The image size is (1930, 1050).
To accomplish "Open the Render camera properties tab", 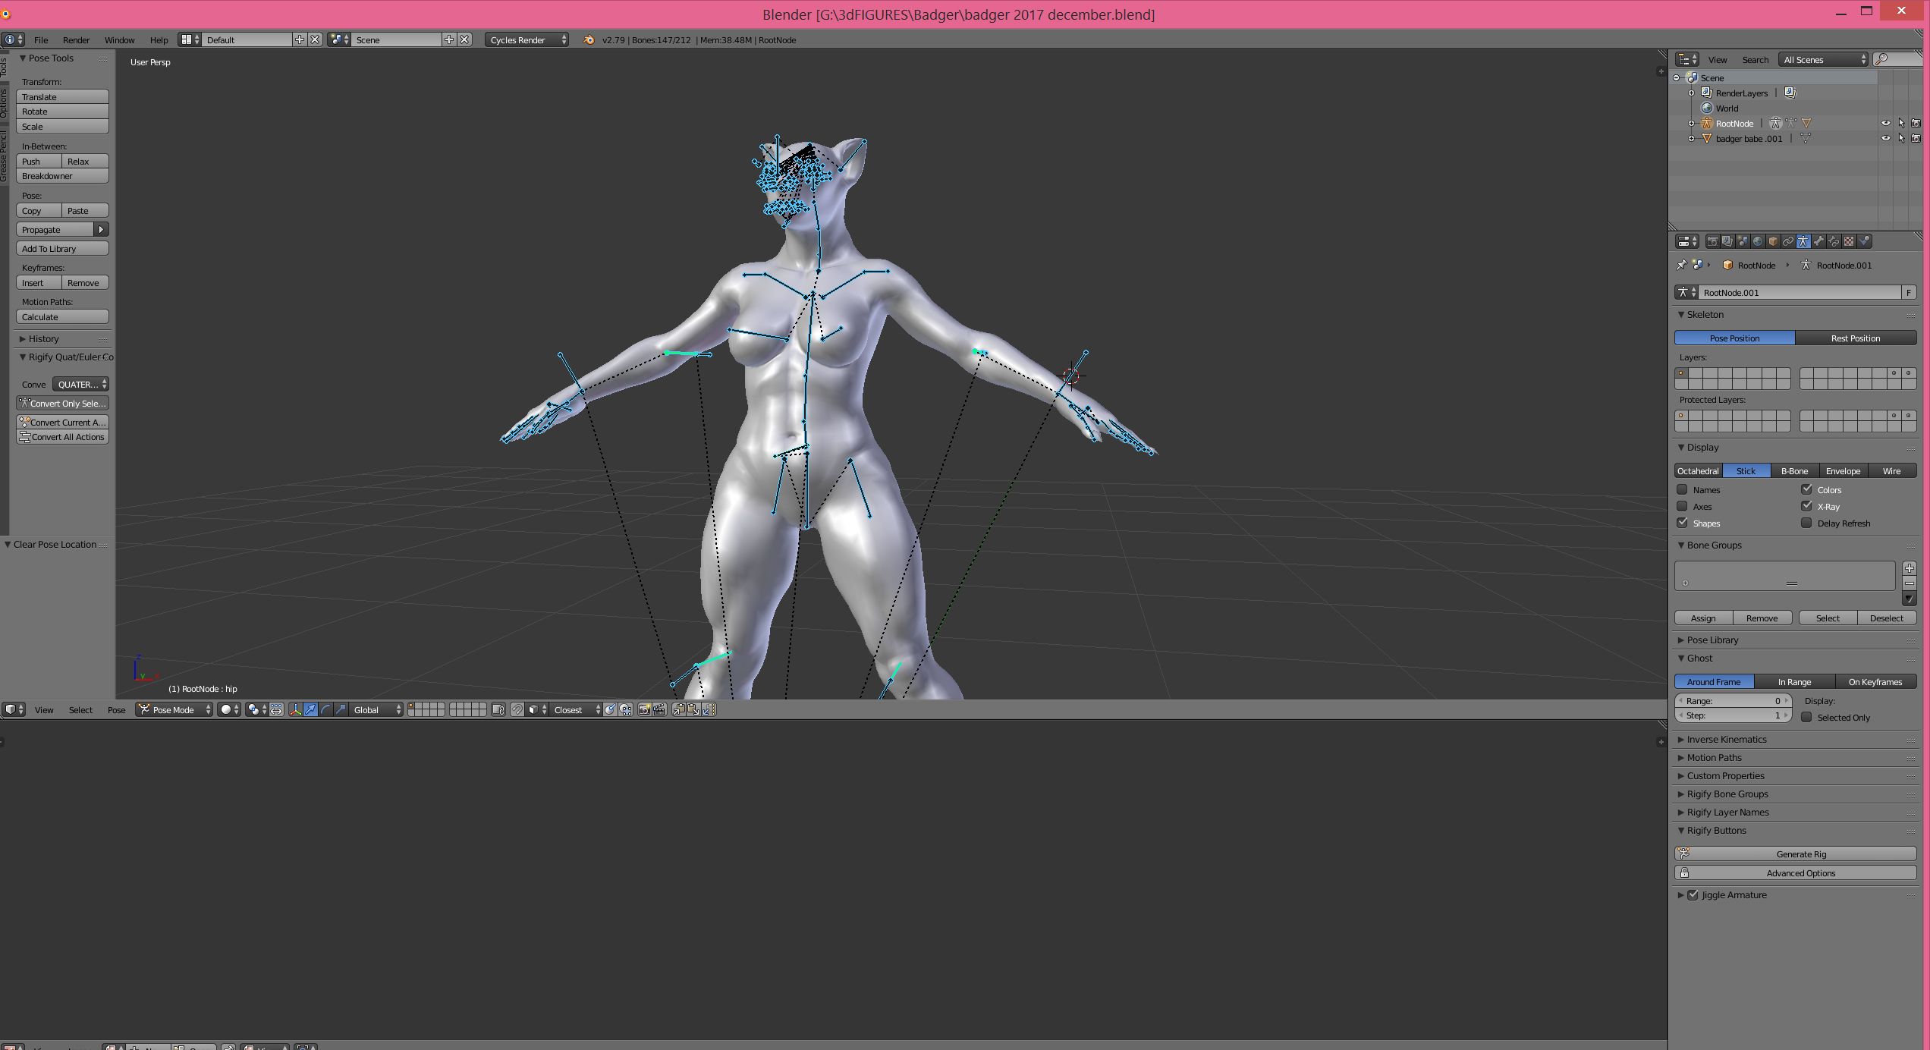I will tap(1712, 241).
